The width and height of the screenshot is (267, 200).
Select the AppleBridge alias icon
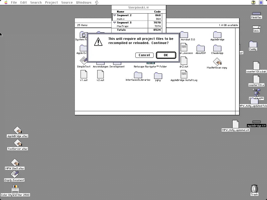[17, 130]
